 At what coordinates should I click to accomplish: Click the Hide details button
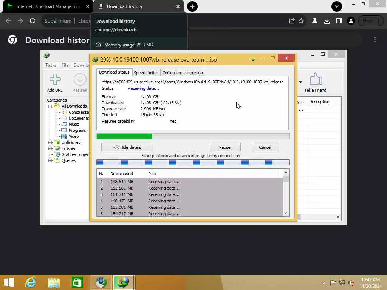click(127, 147)
